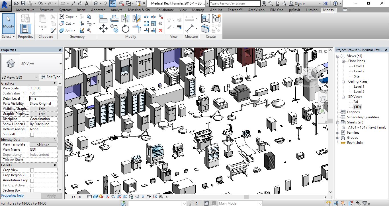Click Edit button for Visibility/Graphics overrides

43,109
